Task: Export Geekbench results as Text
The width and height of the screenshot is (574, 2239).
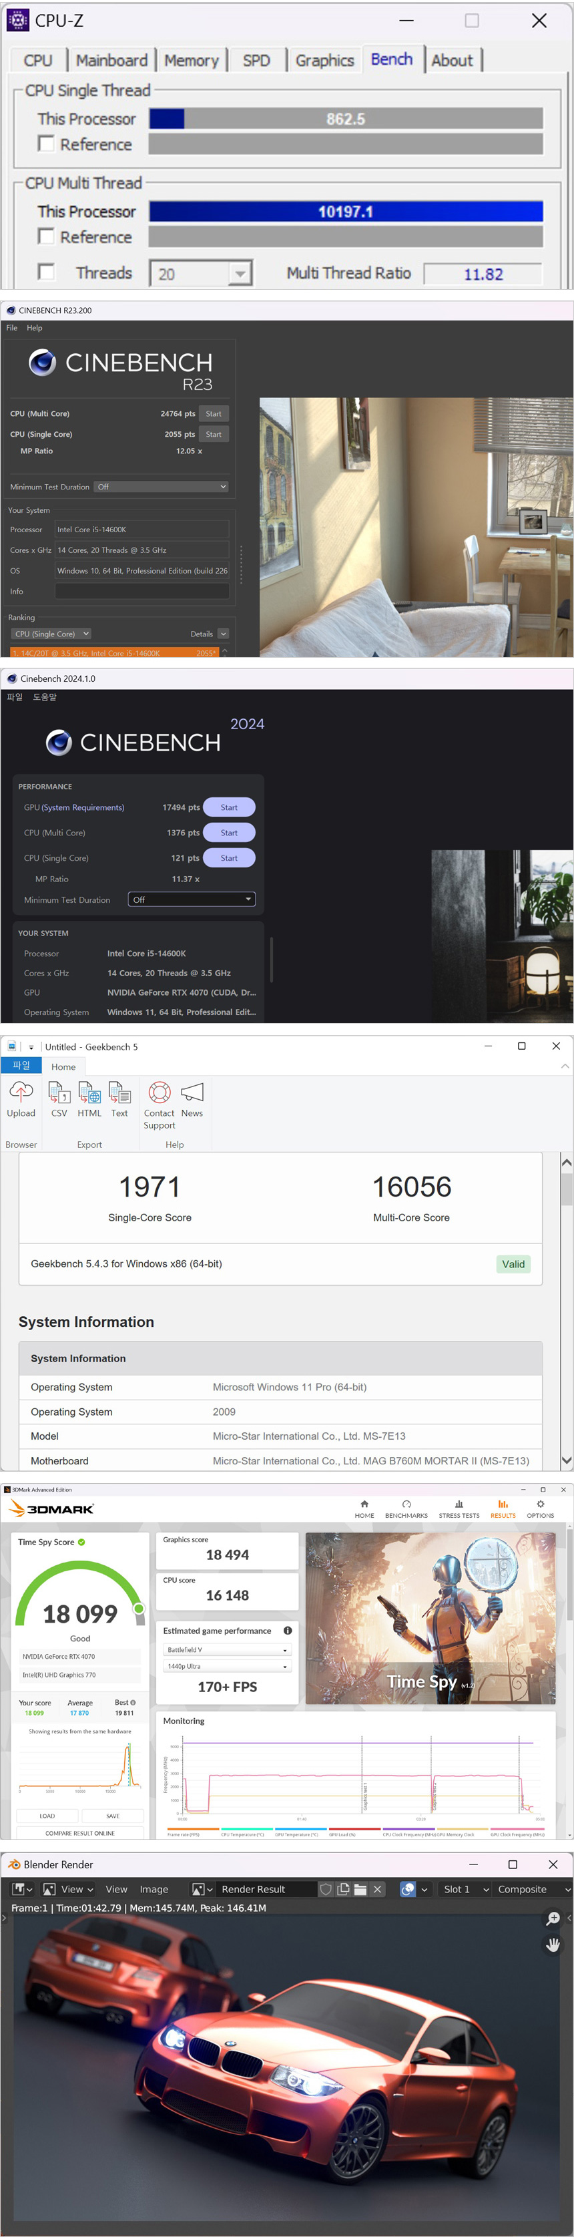Action: 119,1098
